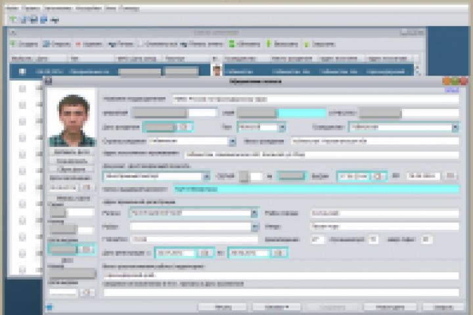Screen dimensions: 473x315
Task: Click the small blue button below dialog's window controls
Action: [x=451, y=90]
